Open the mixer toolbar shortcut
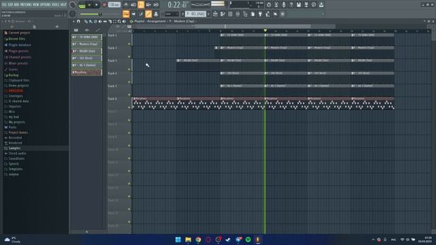 (238, 14)
